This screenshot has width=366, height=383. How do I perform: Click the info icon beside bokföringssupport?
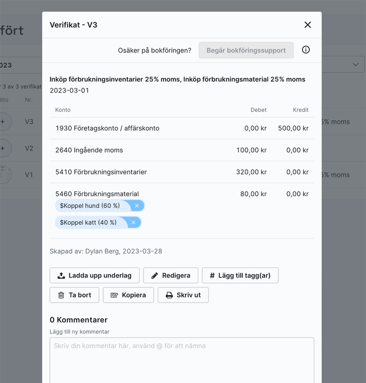click(x=306, y=50)
